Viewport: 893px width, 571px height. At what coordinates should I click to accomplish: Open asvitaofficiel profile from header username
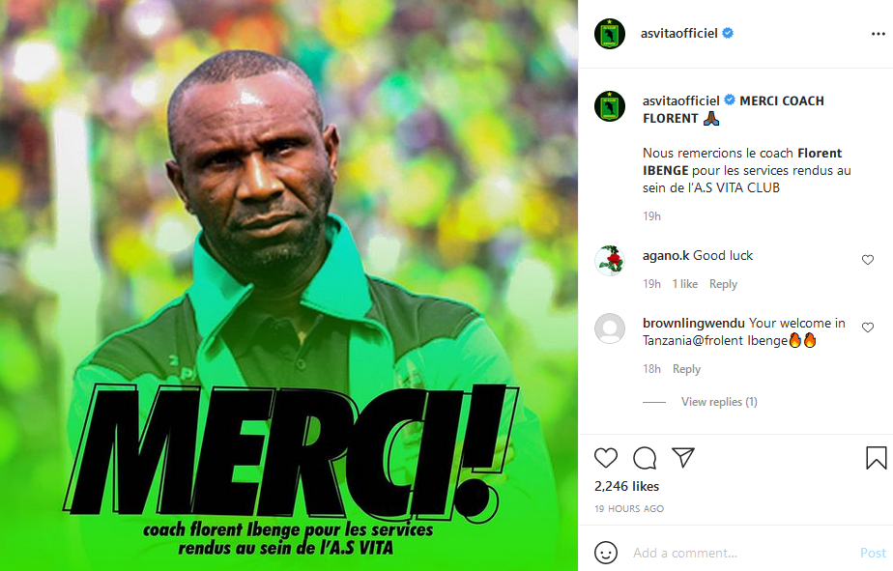pyautogui.click(x=678, y=34)
